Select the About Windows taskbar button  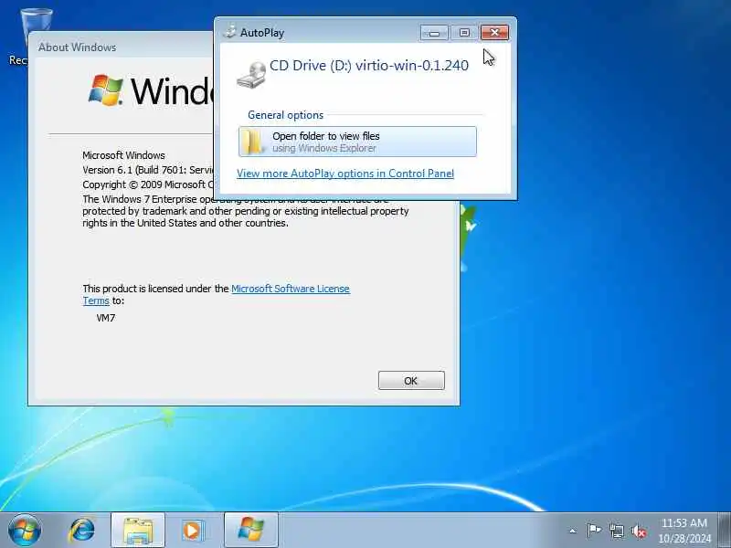(x=250, y=531)
